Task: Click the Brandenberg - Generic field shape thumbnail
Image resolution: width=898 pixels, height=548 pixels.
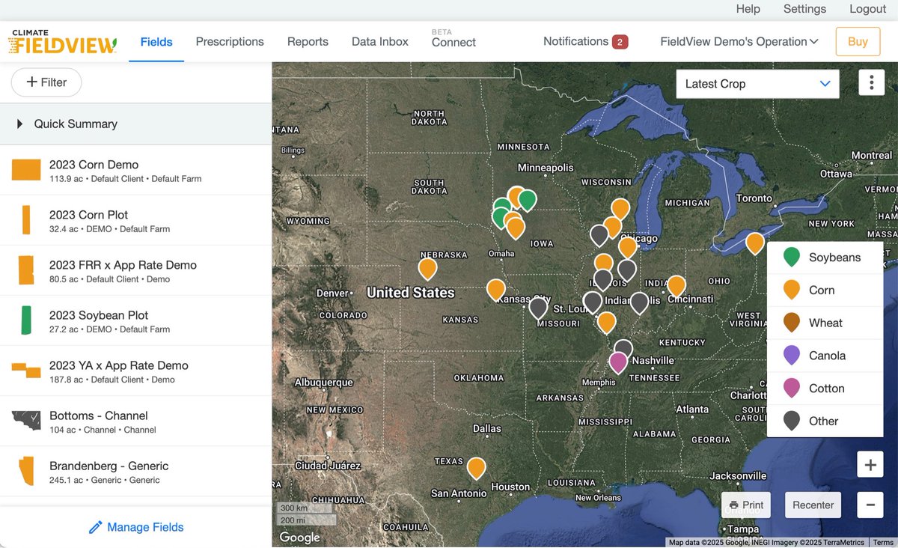Action: [x=26, y=471]
